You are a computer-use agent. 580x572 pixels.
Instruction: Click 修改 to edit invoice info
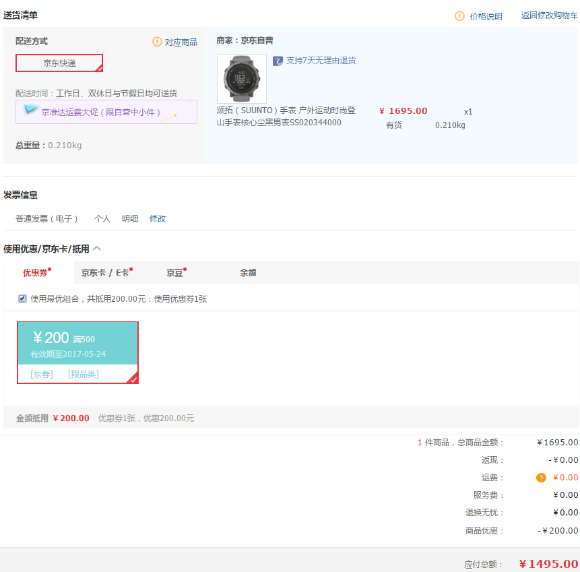click(157, 219)
